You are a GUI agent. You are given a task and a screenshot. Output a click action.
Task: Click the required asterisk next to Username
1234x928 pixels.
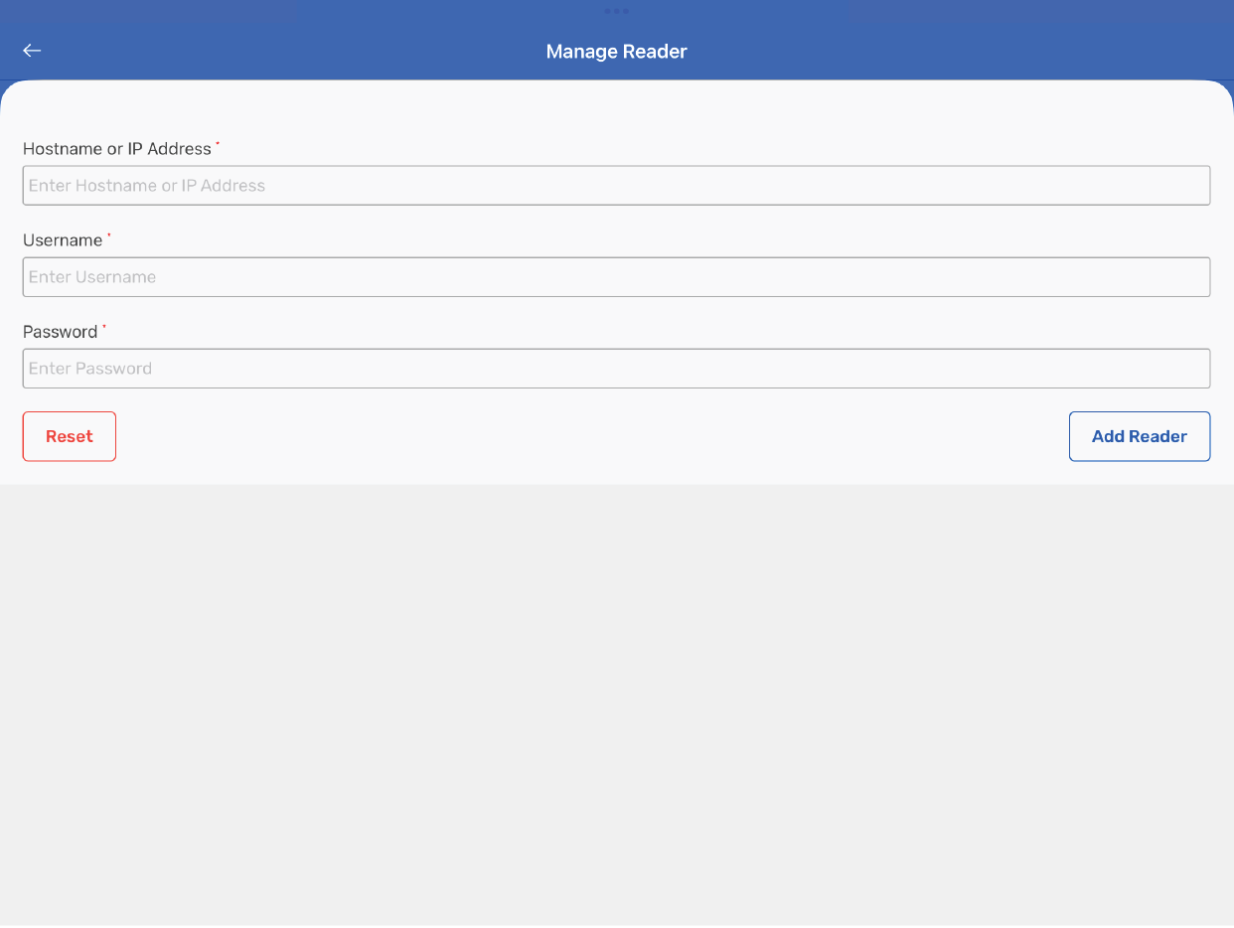pyautogui.click(x=109, y=235)
